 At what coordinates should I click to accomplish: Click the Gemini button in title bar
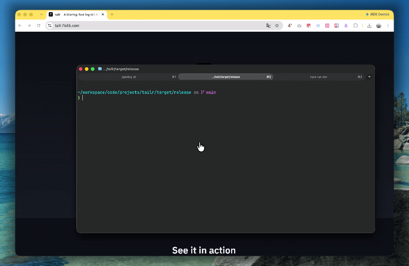click(x=377, y=14)
